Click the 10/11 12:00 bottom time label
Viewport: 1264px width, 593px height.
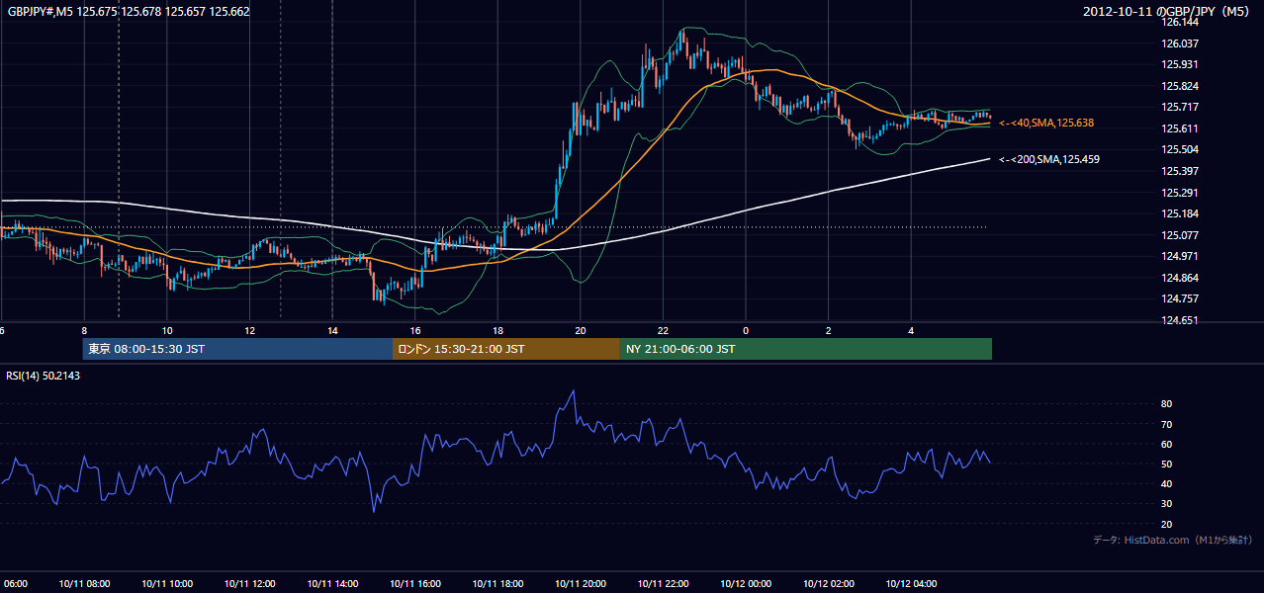(250, 584)
